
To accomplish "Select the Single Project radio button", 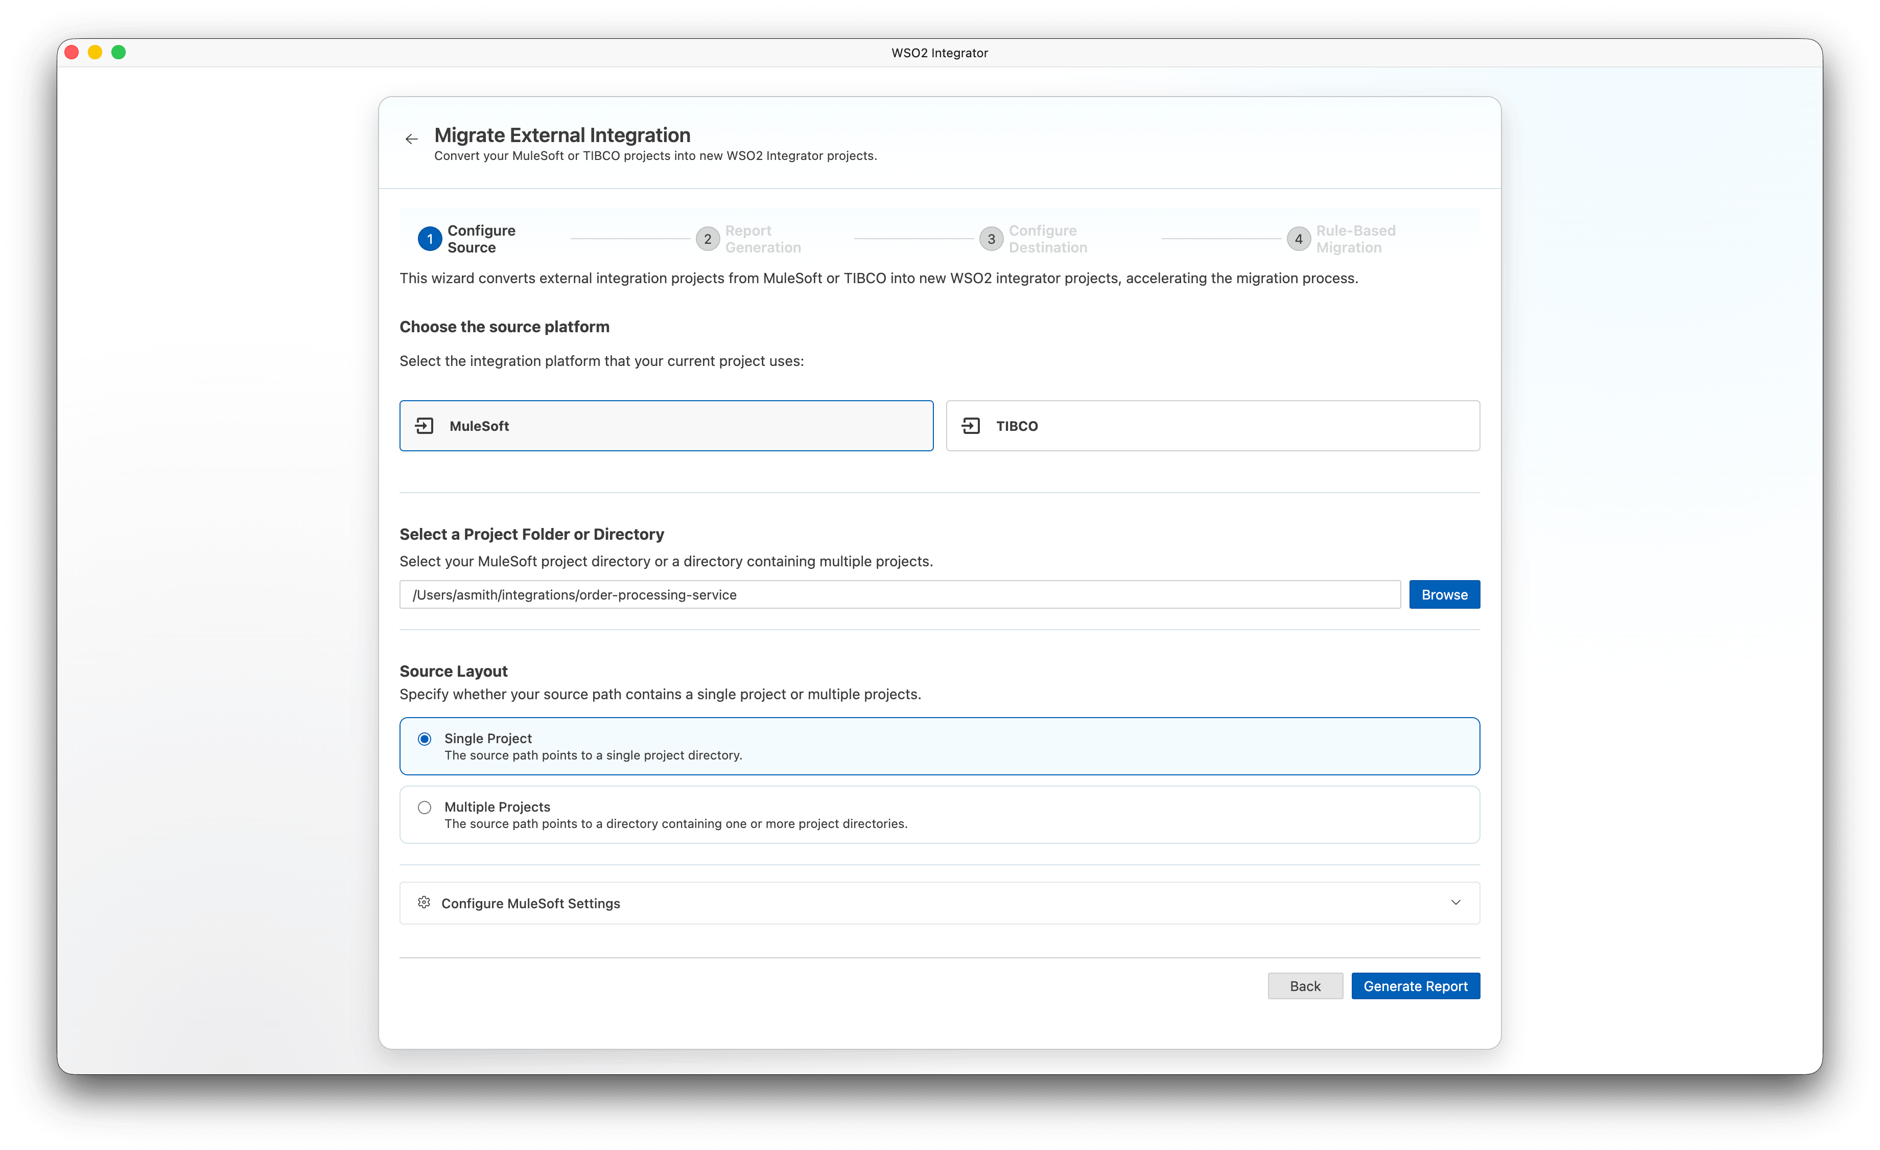I will [x=424, y=739].
